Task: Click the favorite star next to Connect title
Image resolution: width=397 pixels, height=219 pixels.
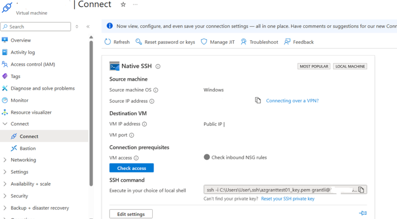Action: tap(123, 4)
